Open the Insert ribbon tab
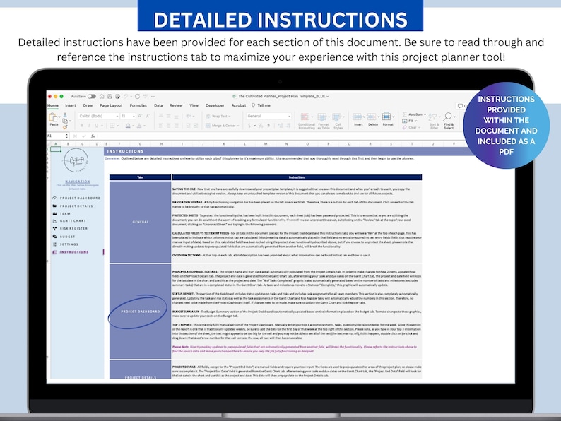This screenshot has width=561, height=421. tap(71, 105)
